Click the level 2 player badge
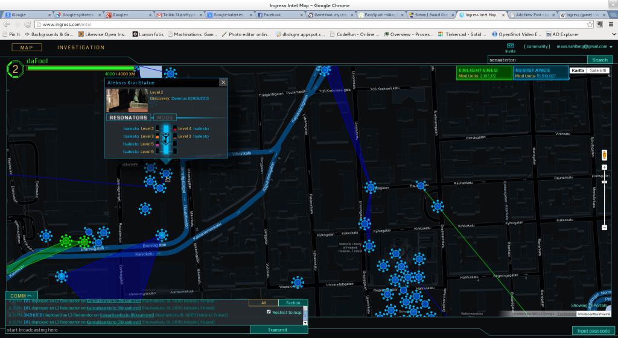This screenshot has width=618, height=338. [15, 69]
